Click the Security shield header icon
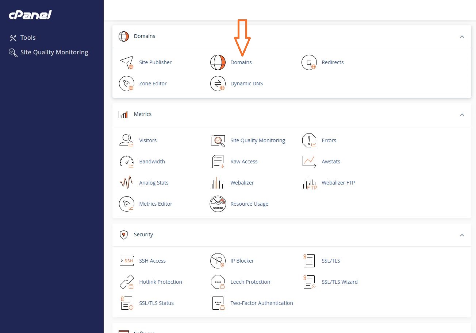Image resolution: width=476 pixels, height=333 pixels. click(123, 235)
